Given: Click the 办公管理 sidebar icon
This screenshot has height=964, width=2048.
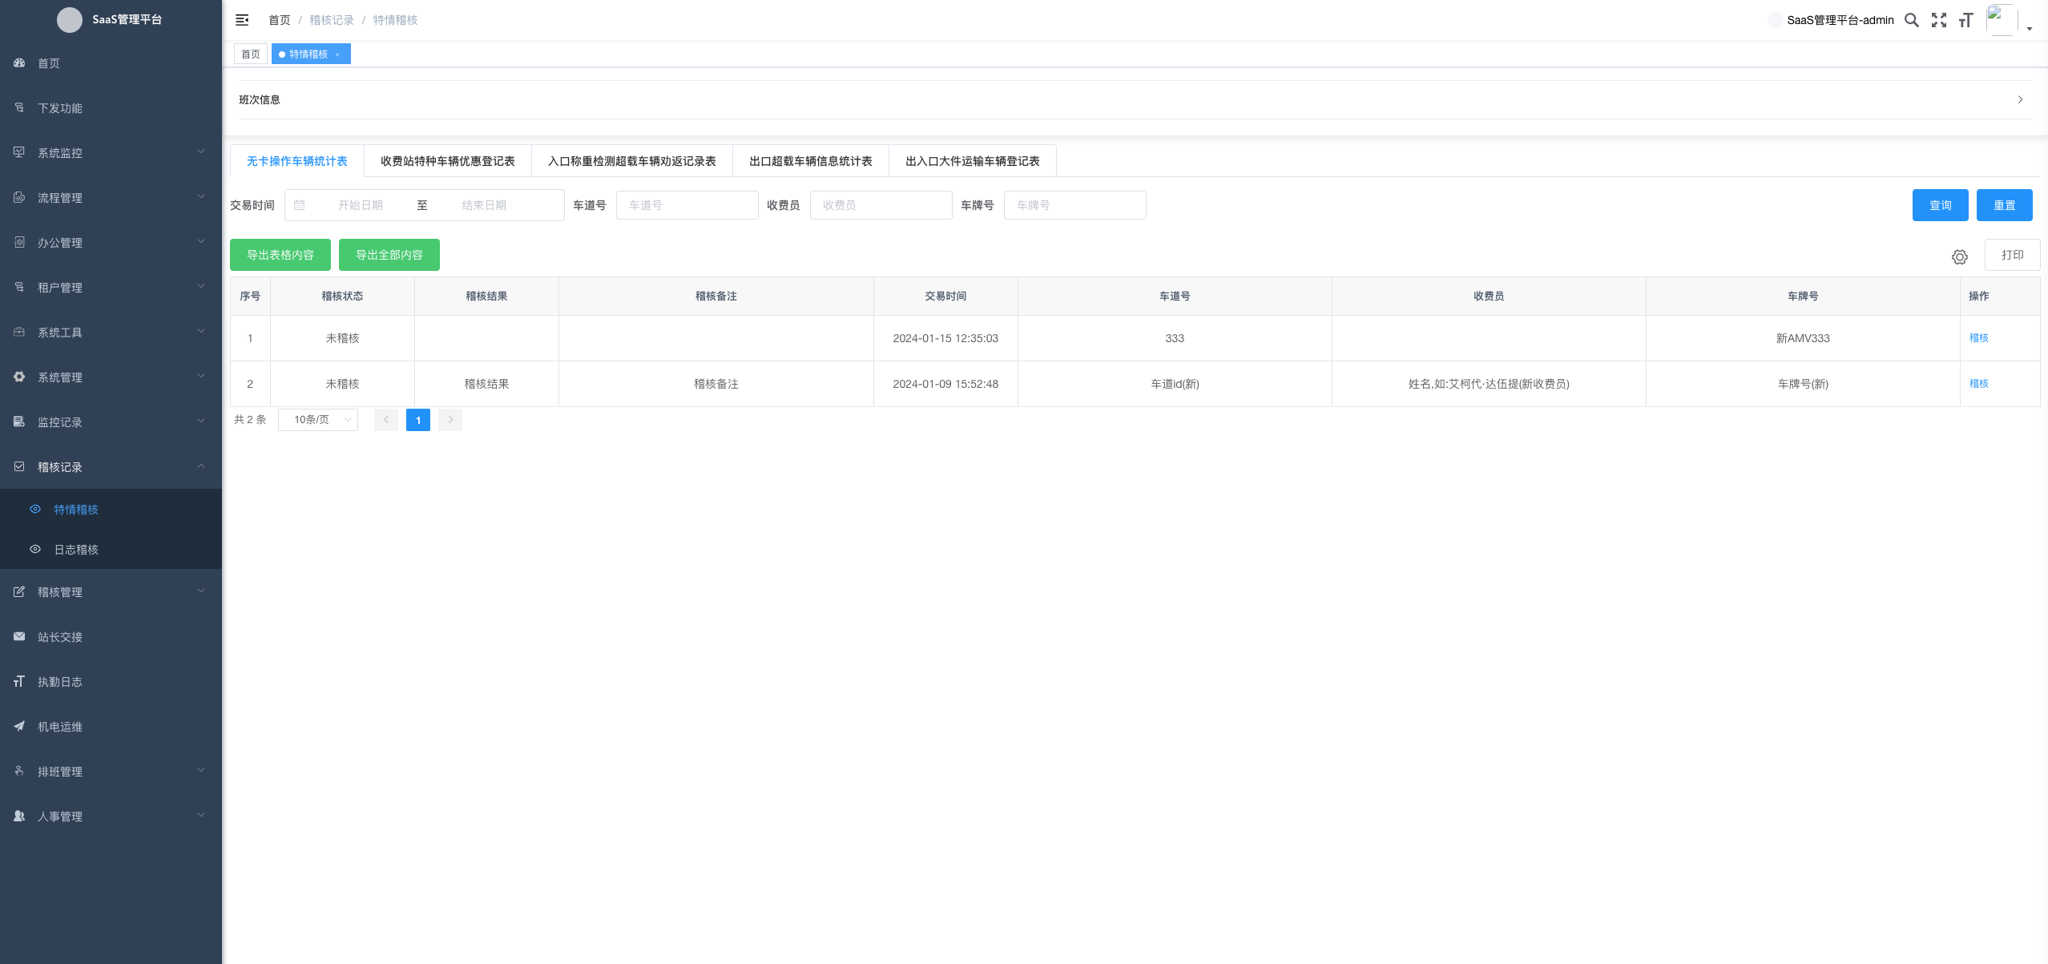Looking at the screenshot, I should pyautogui.click(x=19, y=242).
